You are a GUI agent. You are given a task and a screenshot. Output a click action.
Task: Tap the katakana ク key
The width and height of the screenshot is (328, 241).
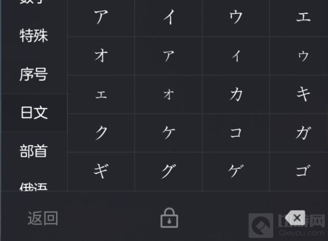point(101,133)
